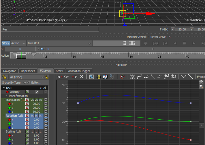This screenshot has width=205, height=145.
Task: Open the Animation Trigger tab
Action: pyautogui.click(x=79, y=71)
